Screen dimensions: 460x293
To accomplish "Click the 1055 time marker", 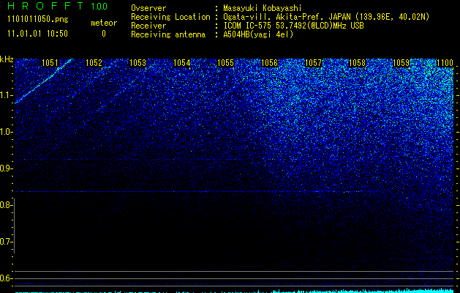I will [x=225, y=63].
